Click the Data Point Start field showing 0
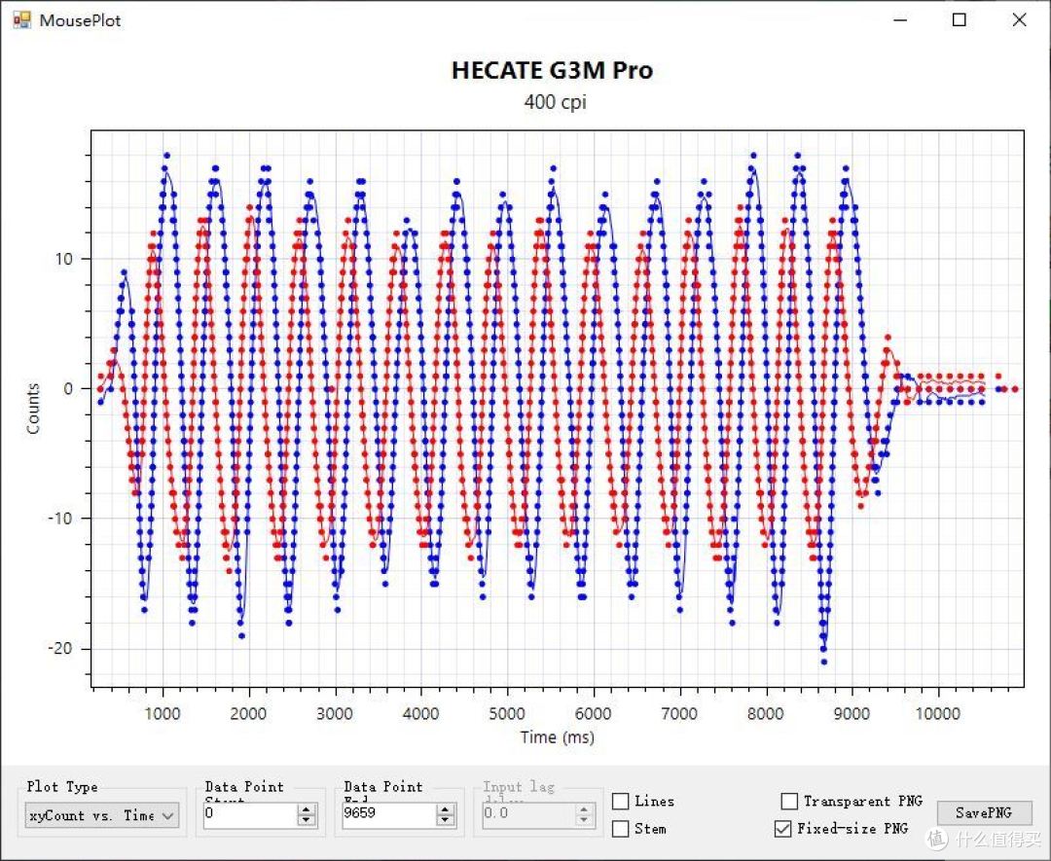Screen dimensions: 1051x861 tap(250, 814)
